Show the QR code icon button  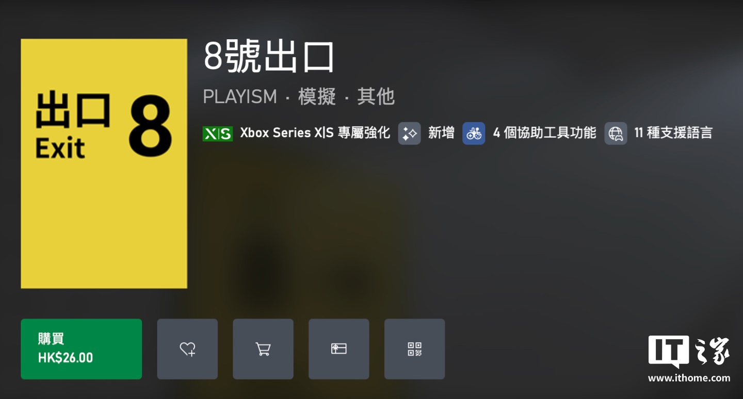point(415,349)
